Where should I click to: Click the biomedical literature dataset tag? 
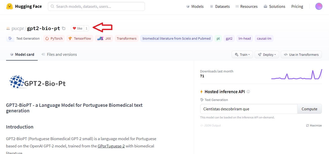(176, 38)
